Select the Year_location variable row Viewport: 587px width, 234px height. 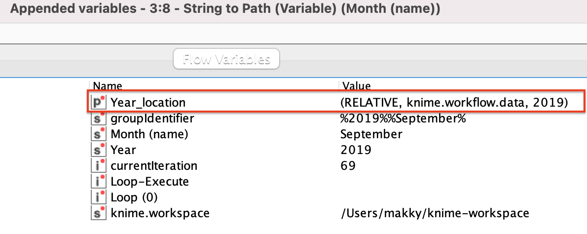pyautogui.click(x=148, y=103)
